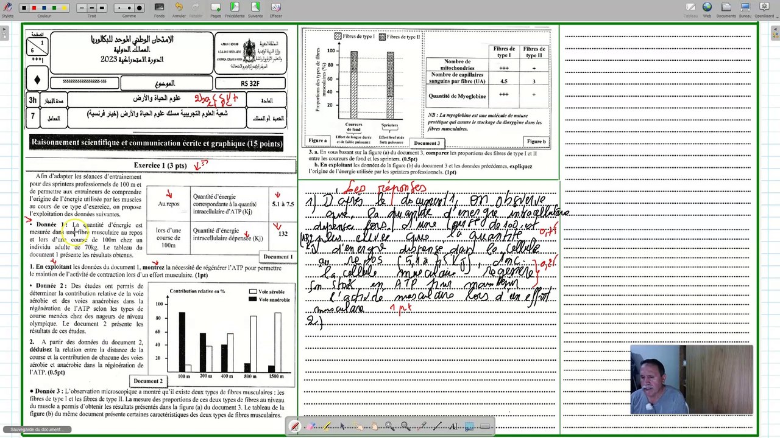
Task: Open the Documents mode
Action: click(726, 9)
